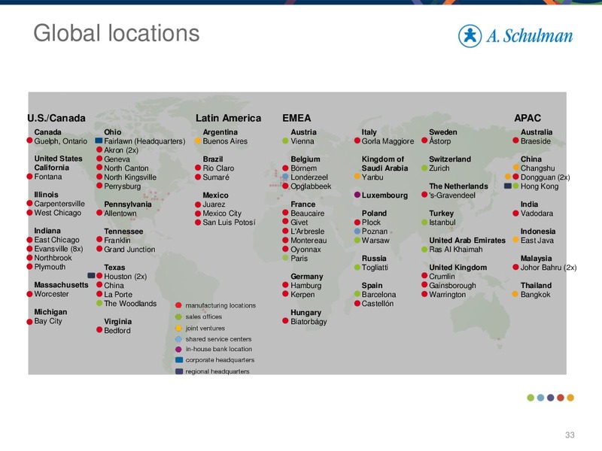
Task: Click the red dot next to Gorla Maggiore
Action: [x=357, y=141]
